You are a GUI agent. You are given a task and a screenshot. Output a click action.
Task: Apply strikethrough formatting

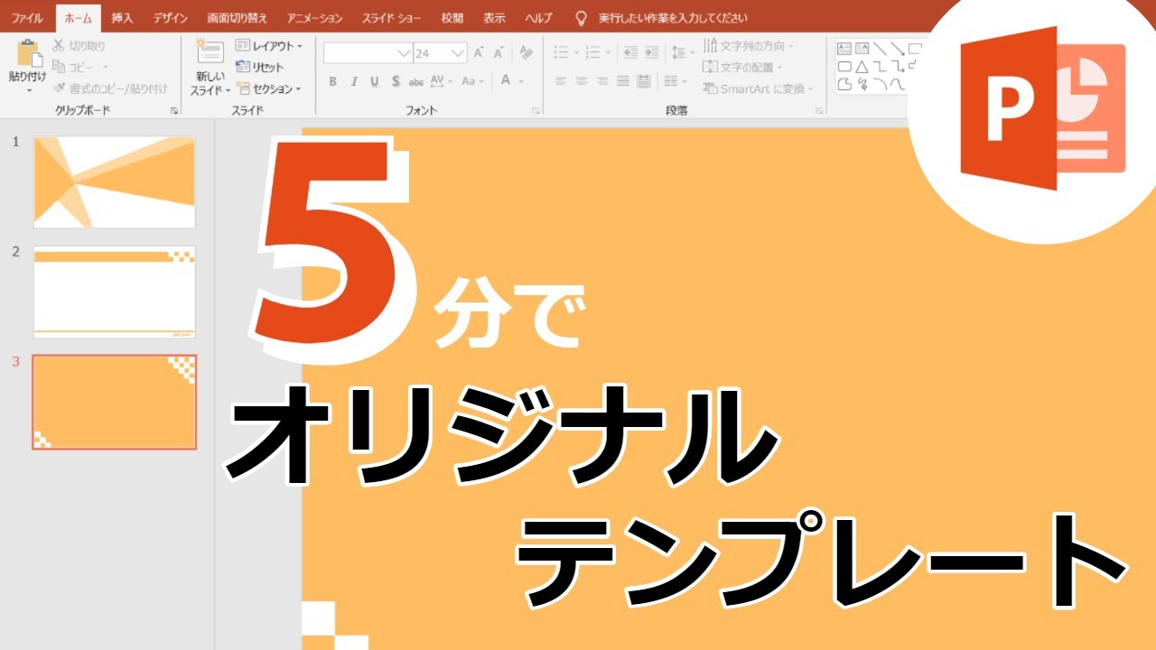pyautogui.click(x=415, y=81)
